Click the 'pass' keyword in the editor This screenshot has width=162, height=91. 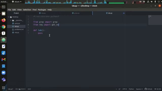point(40,33)
